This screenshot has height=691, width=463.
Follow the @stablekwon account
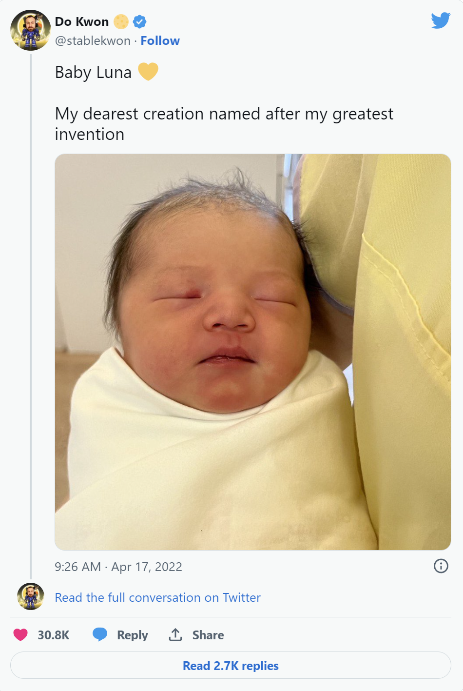click(160, 41)
